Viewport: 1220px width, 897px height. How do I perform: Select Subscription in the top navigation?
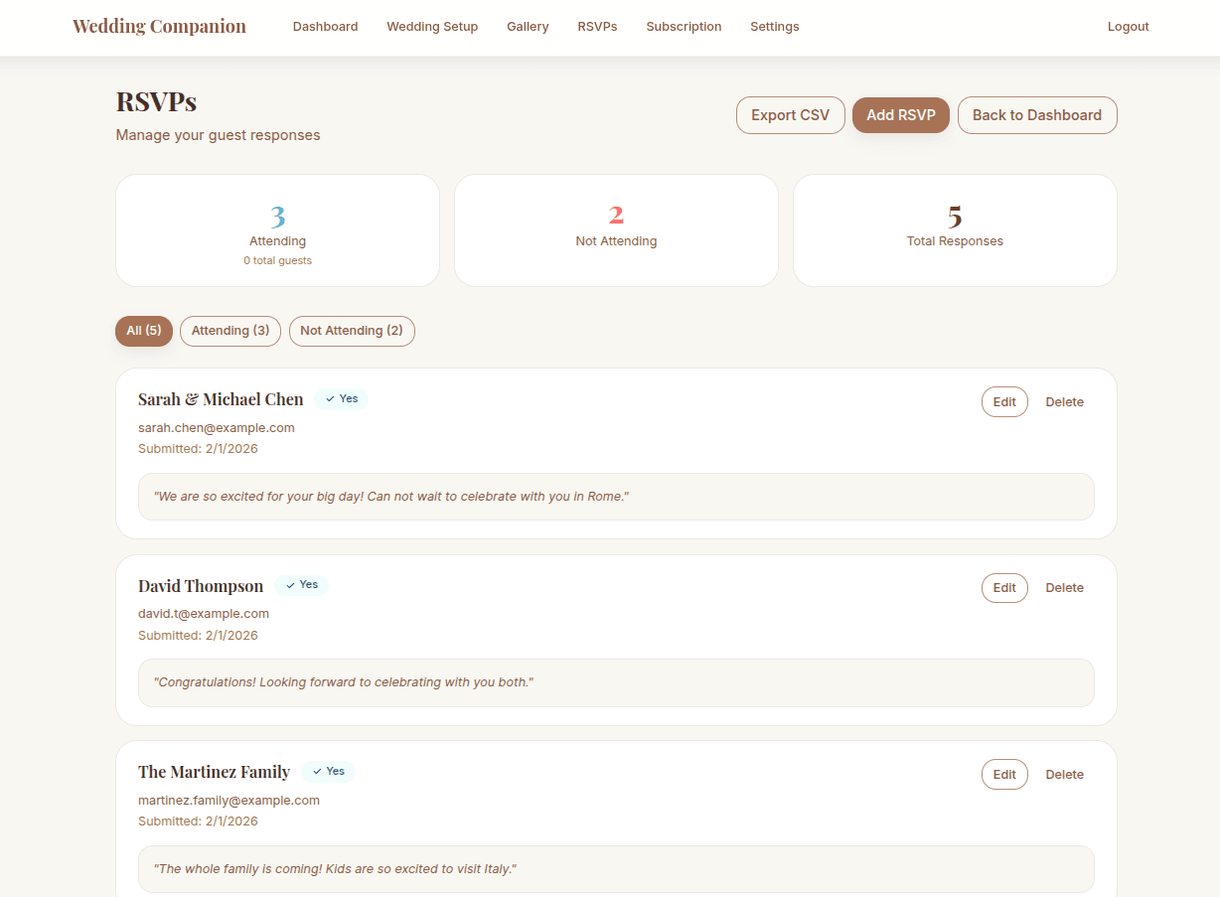coord(684,27)
